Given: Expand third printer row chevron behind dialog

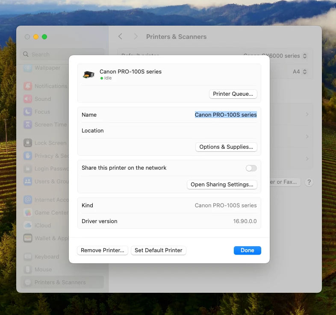Looking at the screenshot, I should [x=307, y=159].
